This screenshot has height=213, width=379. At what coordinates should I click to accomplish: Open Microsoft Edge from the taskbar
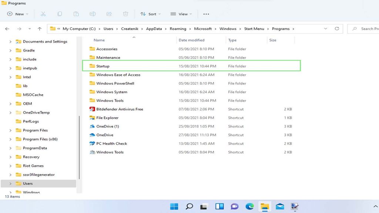250,206
